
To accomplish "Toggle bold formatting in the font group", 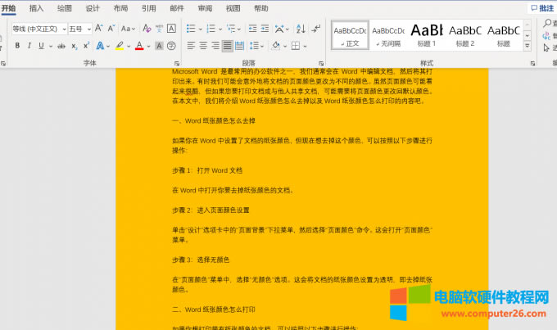I will tap(17, 46).
